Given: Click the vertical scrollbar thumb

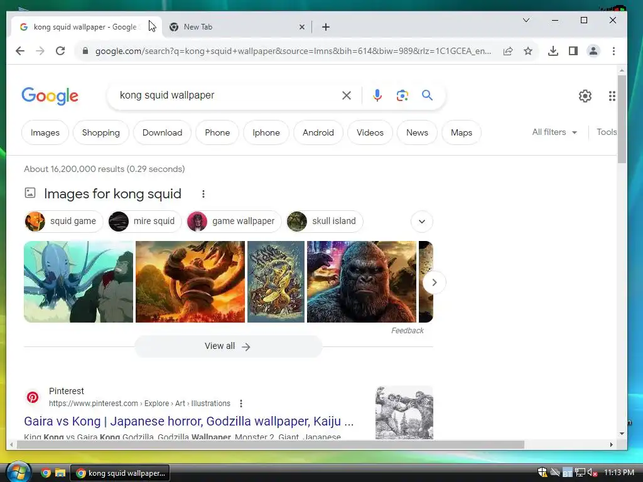Looking at the screenshot, I should point(622,119).
